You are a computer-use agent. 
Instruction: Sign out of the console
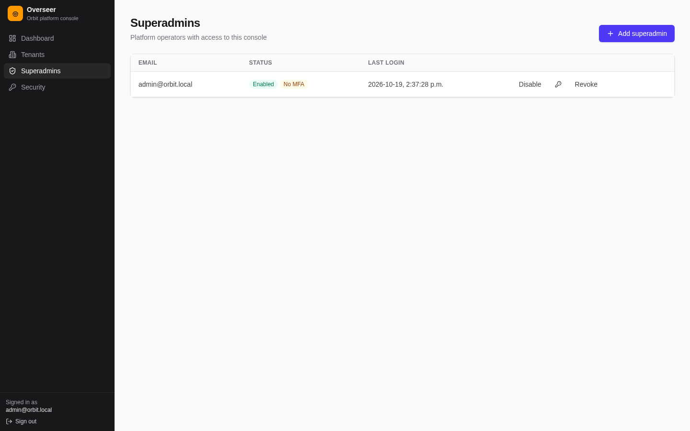pos(21,421)
